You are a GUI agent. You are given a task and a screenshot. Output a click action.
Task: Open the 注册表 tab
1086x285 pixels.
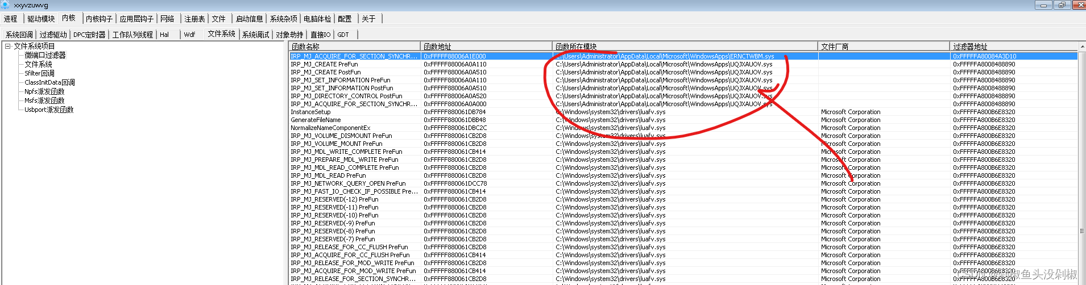click(194, 19)
